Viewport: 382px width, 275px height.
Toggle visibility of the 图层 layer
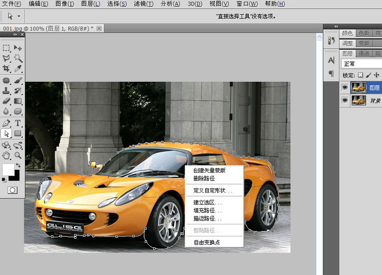[345, 87]
